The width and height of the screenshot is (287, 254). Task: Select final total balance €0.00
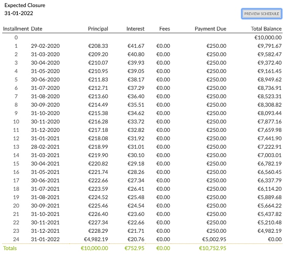pos(275,239)
